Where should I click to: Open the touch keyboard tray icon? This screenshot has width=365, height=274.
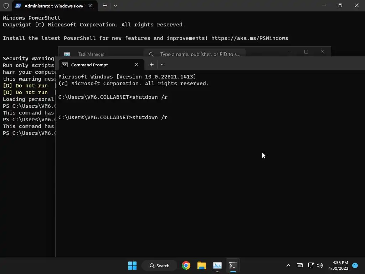(x=300, y=265)
